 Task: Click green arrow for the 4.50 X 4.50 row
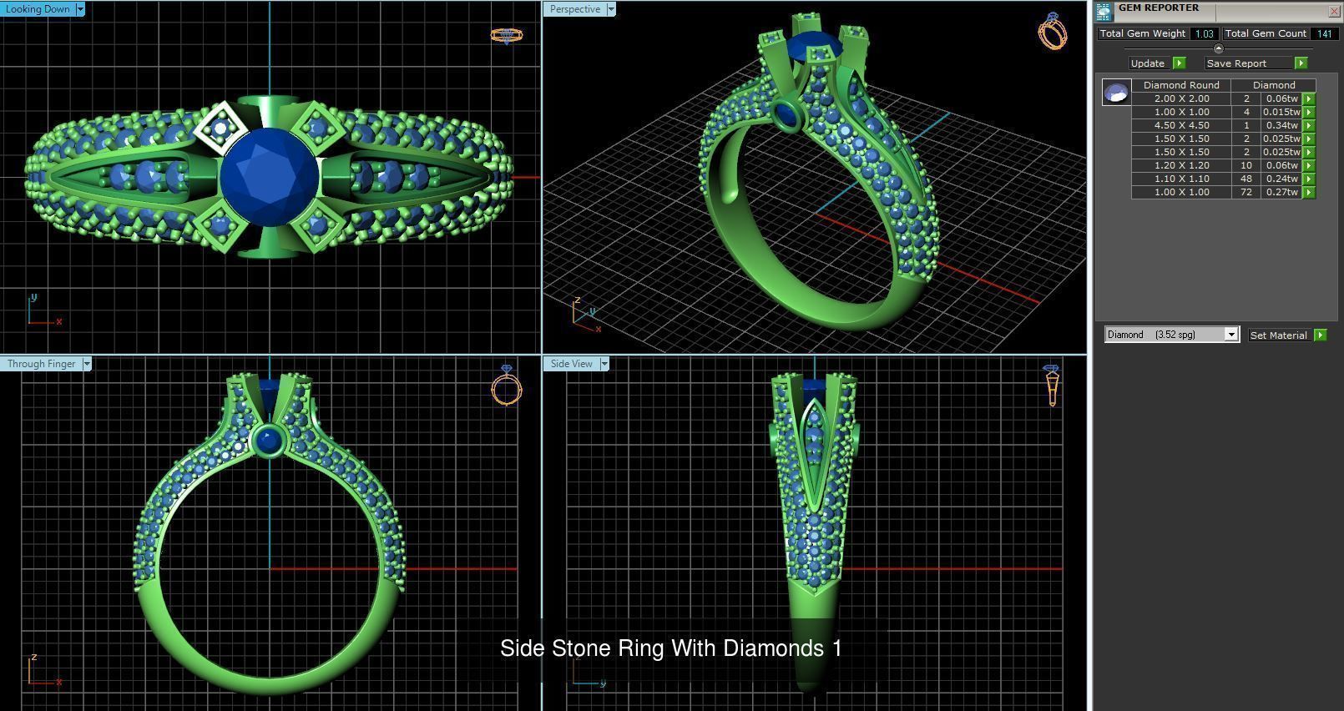pyautogui.click(x=1309, y=125)
